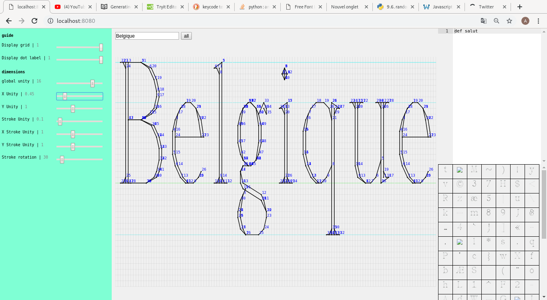Click the zoom magnifier icon in address bar

pyautogui.click(x=497, y=21)
